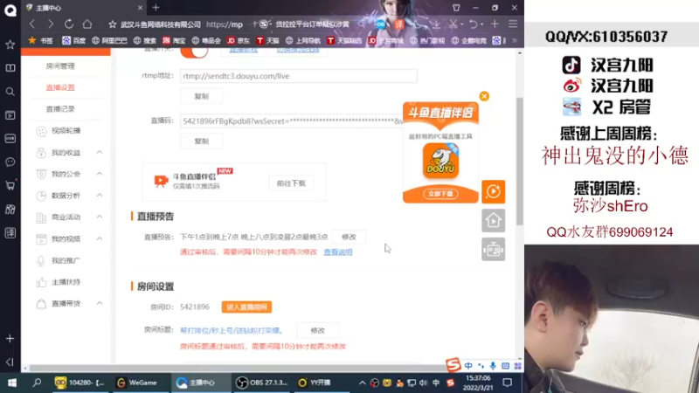Open the Windows notification center icon
Screen dimensions: 699x393
[x=508, y=383]
